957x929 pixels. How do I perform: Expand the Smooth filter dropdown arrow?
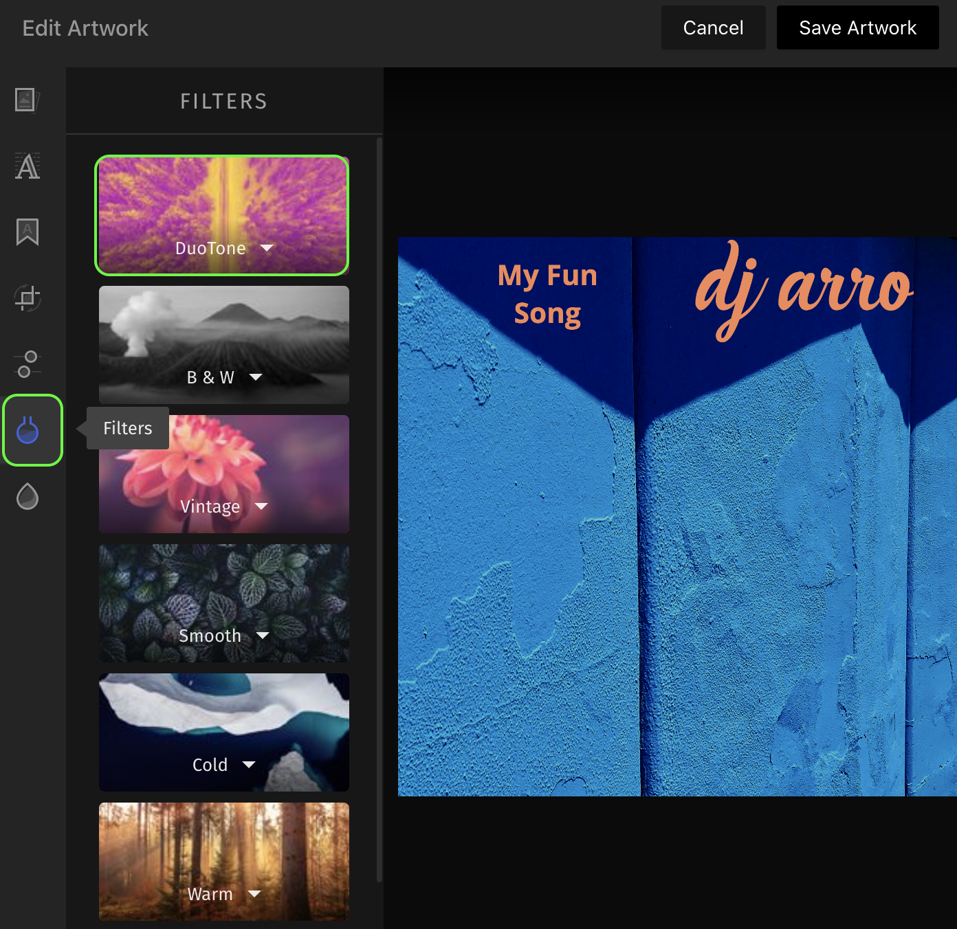tap(262, 636)
